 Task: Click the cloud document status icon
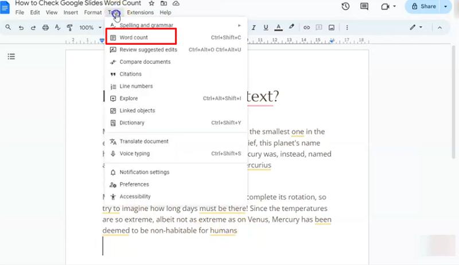[x=176, y=3]
